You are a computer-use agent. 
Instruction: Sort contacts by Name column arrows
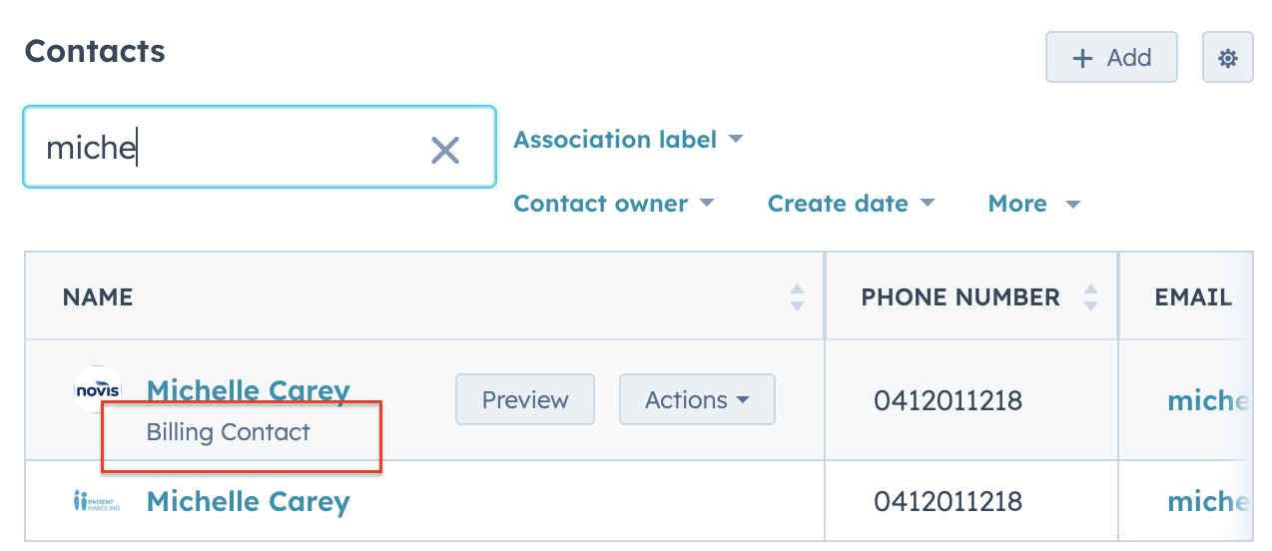pos(797,297)
